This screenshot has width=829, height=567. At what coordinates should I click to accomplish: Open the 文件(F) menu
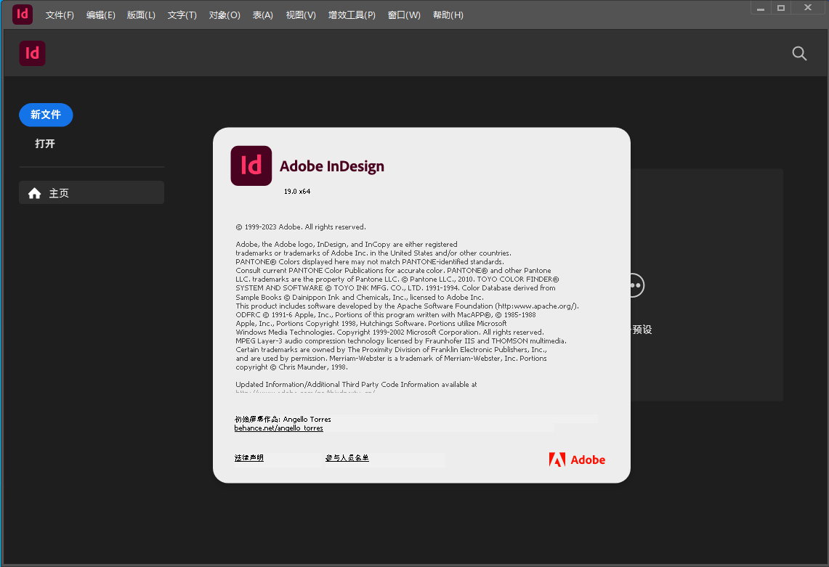tap(60, 15)
